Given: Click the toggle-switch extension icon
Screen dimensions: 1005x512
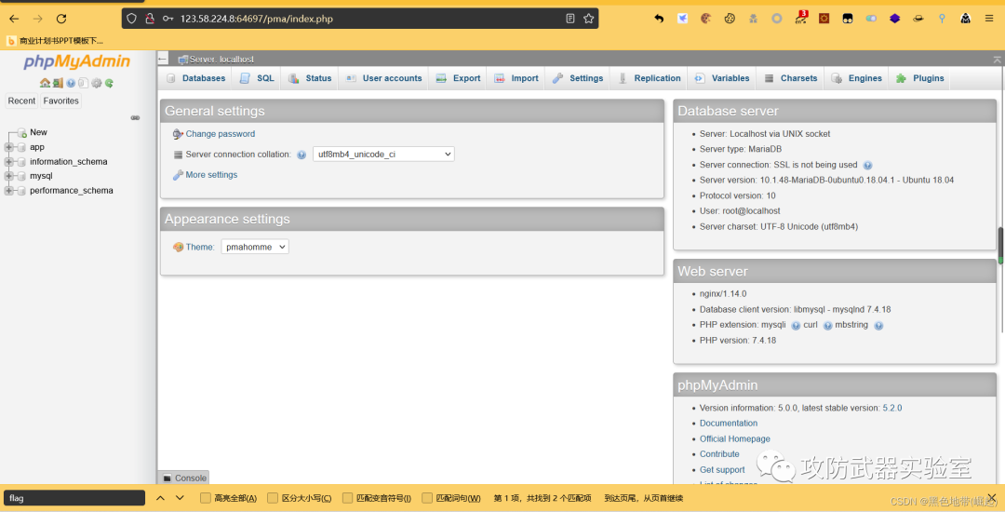Looking at the screenshot, I should (x=871, y=19).
